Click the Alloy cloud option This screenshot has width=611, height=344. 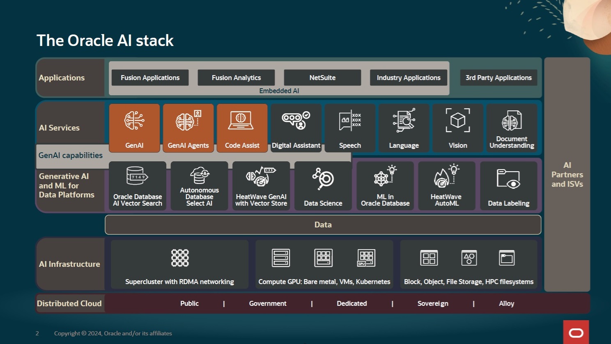point(506,303)
